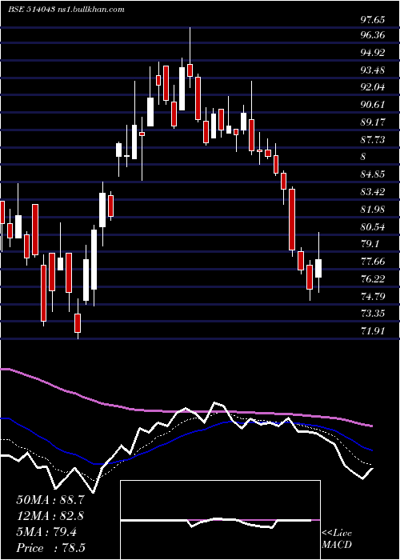
Task: Click the first red candle at chart's left edge
Action: (2, 212)
